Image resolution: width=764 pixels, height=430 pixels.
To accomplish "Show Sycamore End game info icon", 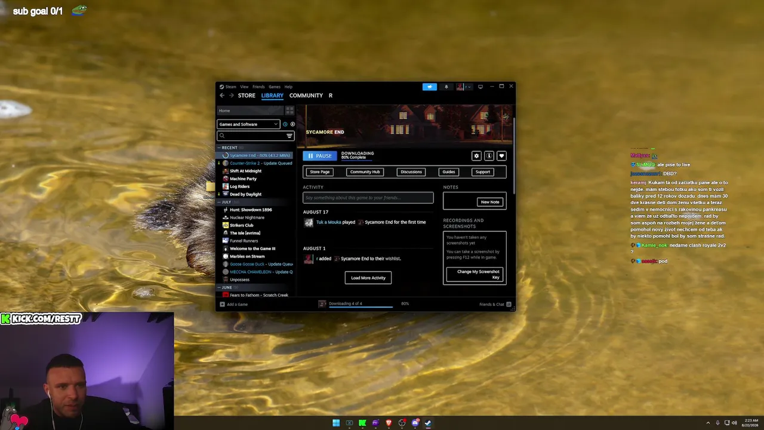I will coord(489,156).
